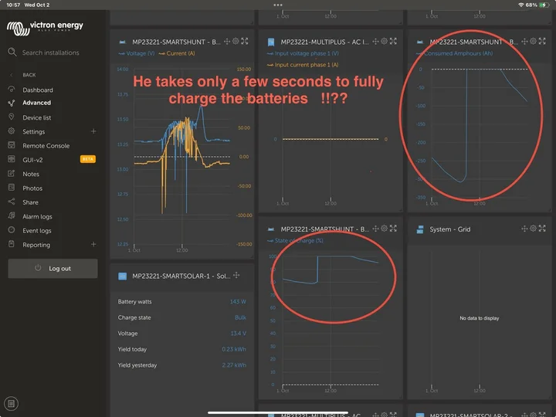This screenshot has height=417, width=556.
Task: Click Yield yesterday value 2.27 kWh
Action: coord(234,365)
